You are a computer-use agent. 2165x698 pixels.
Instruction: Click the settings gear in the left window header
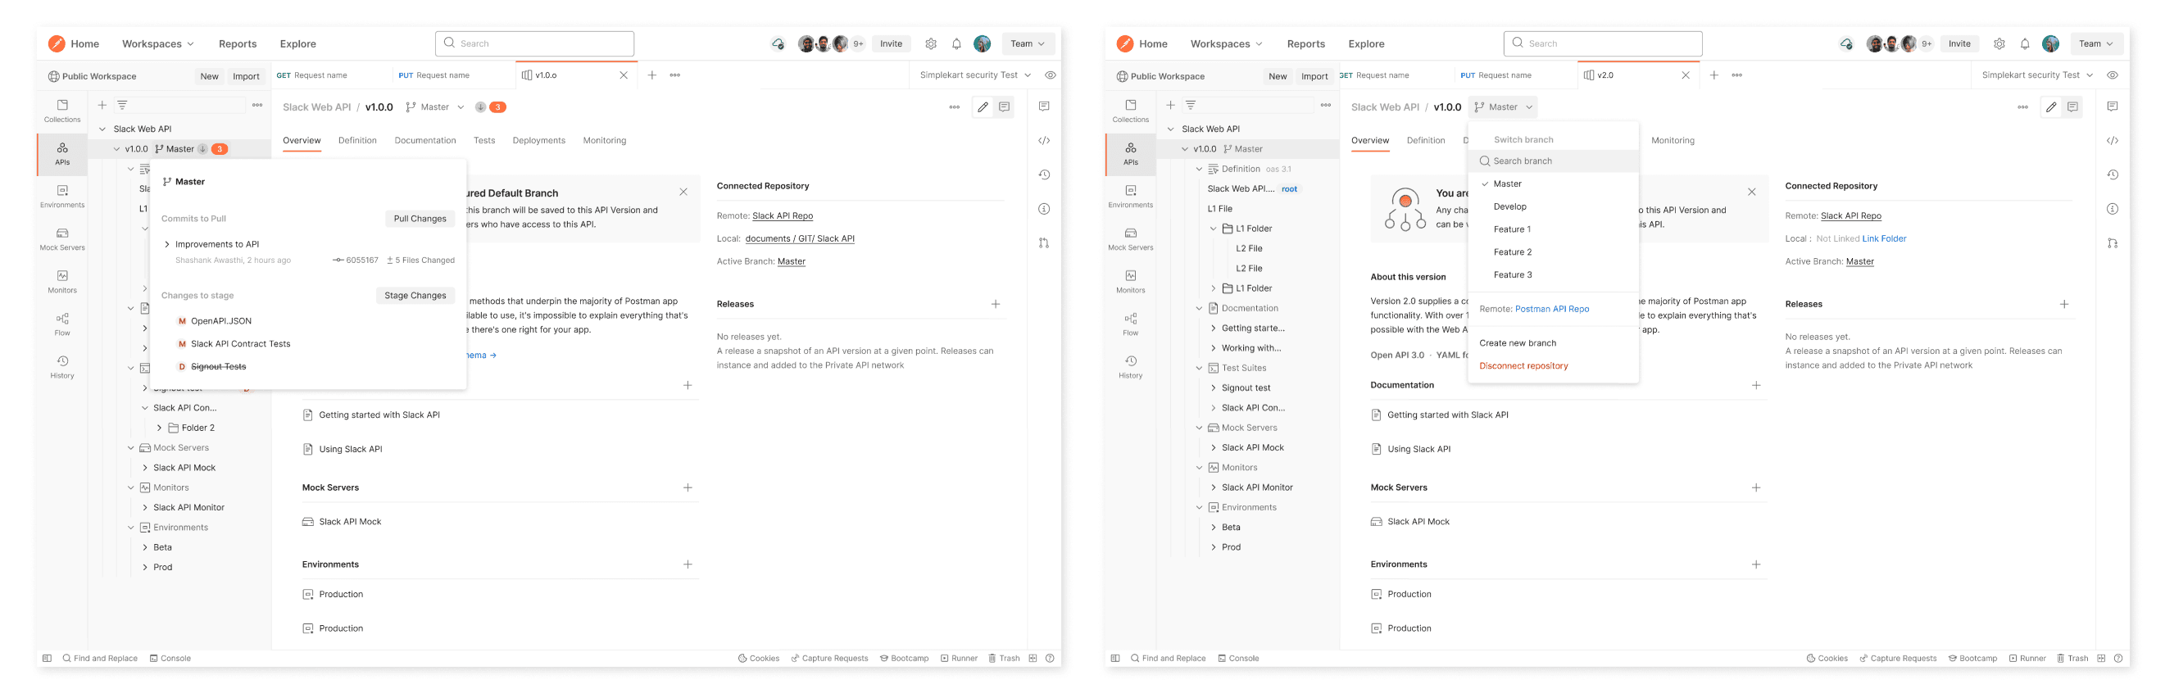[x=930, y=43]
